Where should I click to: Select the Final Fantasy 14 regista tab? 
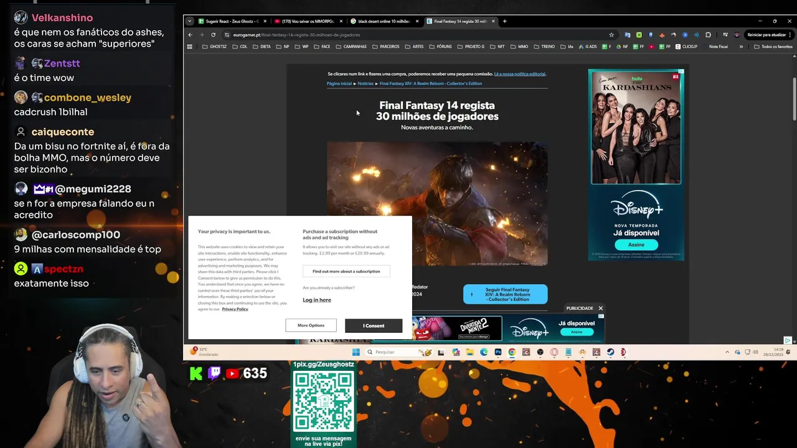[x=461, y=21]
